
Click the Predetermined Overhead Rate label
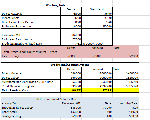tap(22, 44)
